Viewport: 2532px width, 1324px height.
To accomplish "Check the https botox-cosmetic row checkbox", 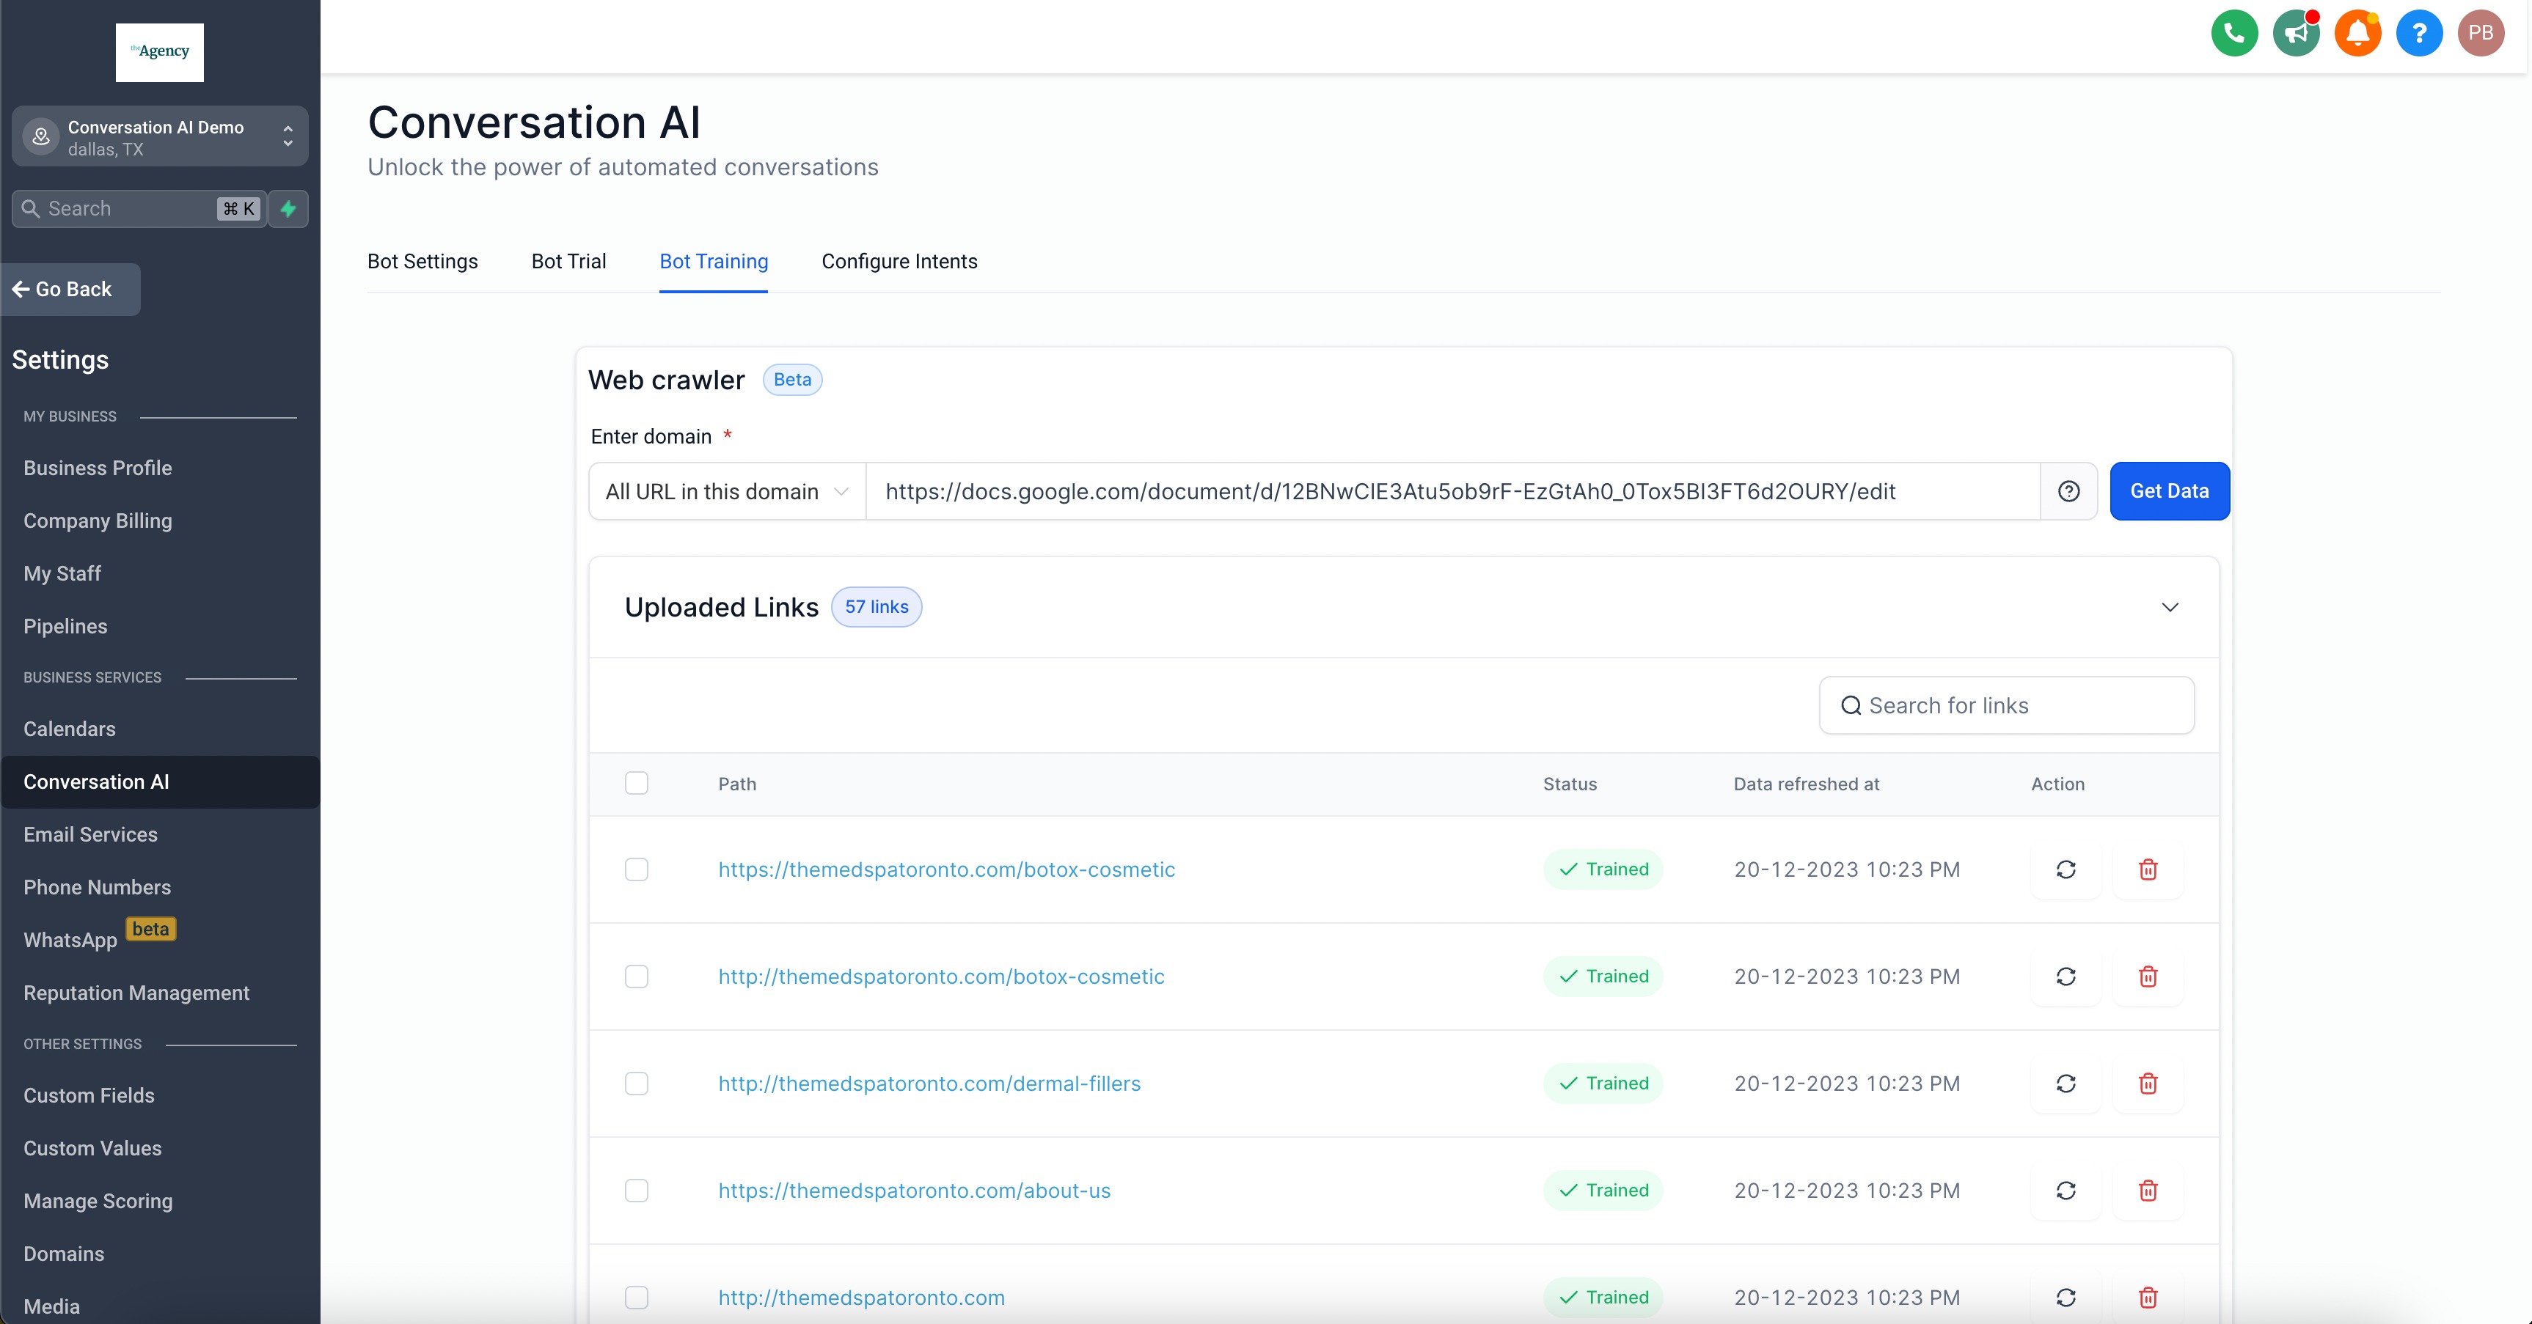I will 636,869.
